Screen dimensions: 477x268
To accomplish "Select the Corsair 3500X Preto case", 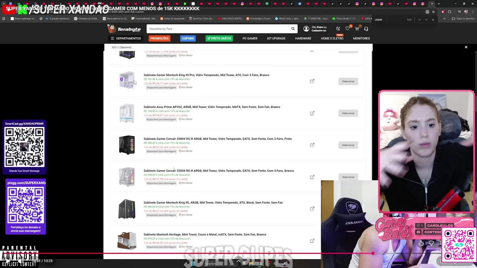I will [348, 145].
